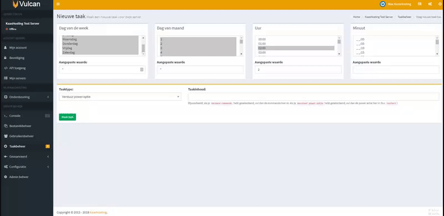
Task: Click the gears icon beside Configuratie
Action: pos(6,167)
